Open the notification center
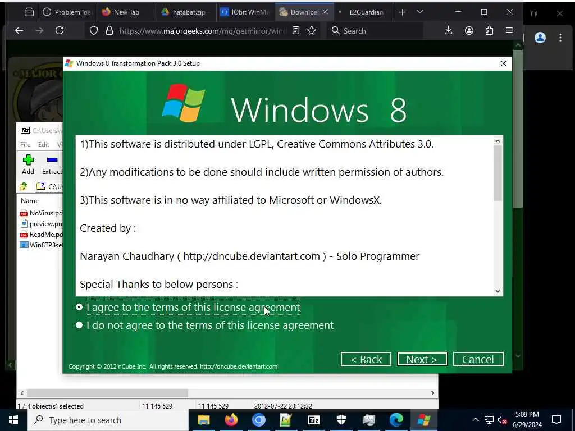Image resolution: width=575 pixels, height=431 pixels. click(556, 420)
